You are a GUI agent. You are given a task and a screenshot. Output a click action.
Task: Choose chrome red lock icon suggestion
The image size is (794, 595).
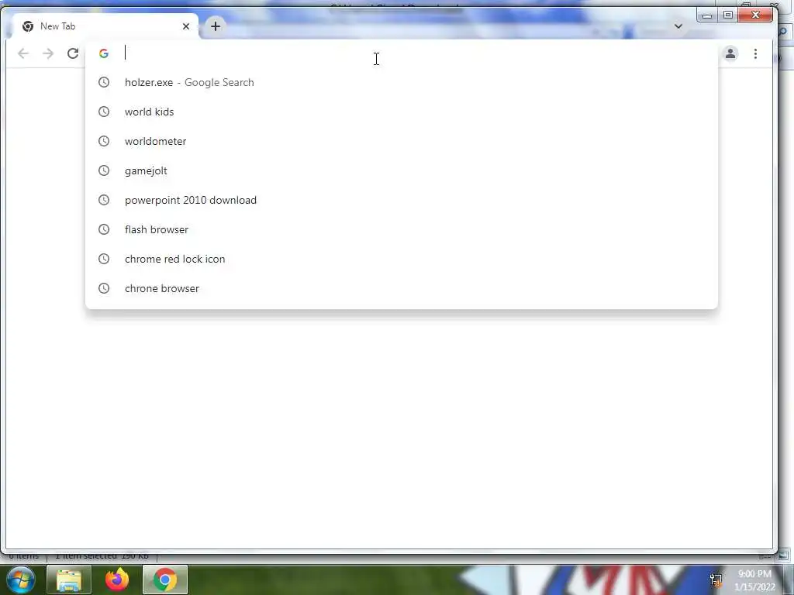point(402,259)
